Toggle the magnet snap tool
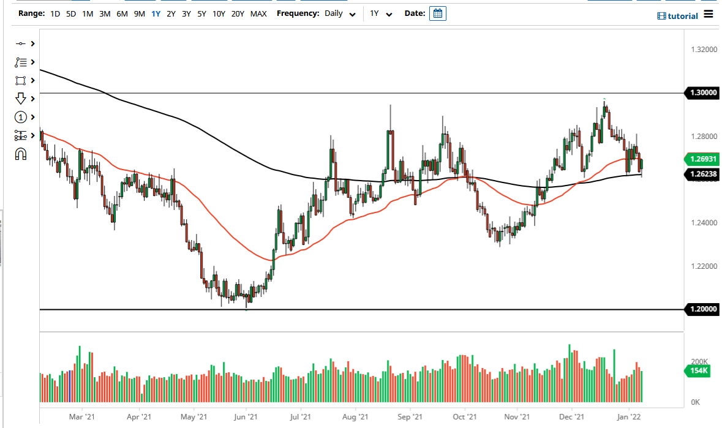The width and height of the screenshot is (722, 428). [20, 154]
